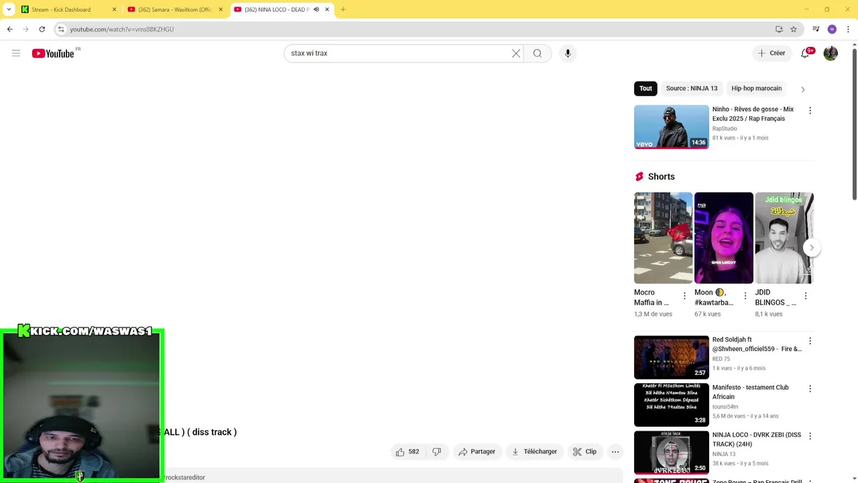The image size is (858, 483).
Task: Click the '( diss track )' video title text
Action: pos(212,432)
